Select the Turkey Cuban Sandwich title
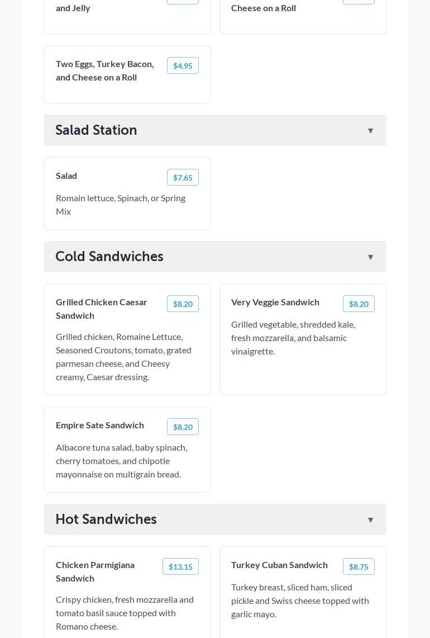Image resolution: width=430 pixels, height=638 pixels. coord(279,565)
